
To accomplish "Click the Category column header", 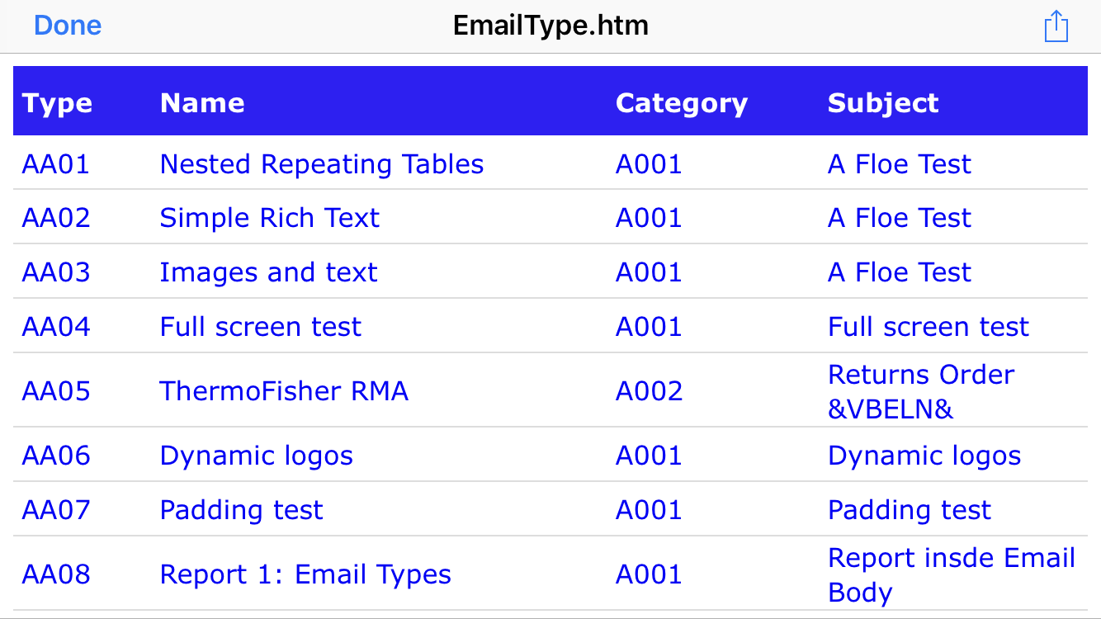I will (682, 104).
